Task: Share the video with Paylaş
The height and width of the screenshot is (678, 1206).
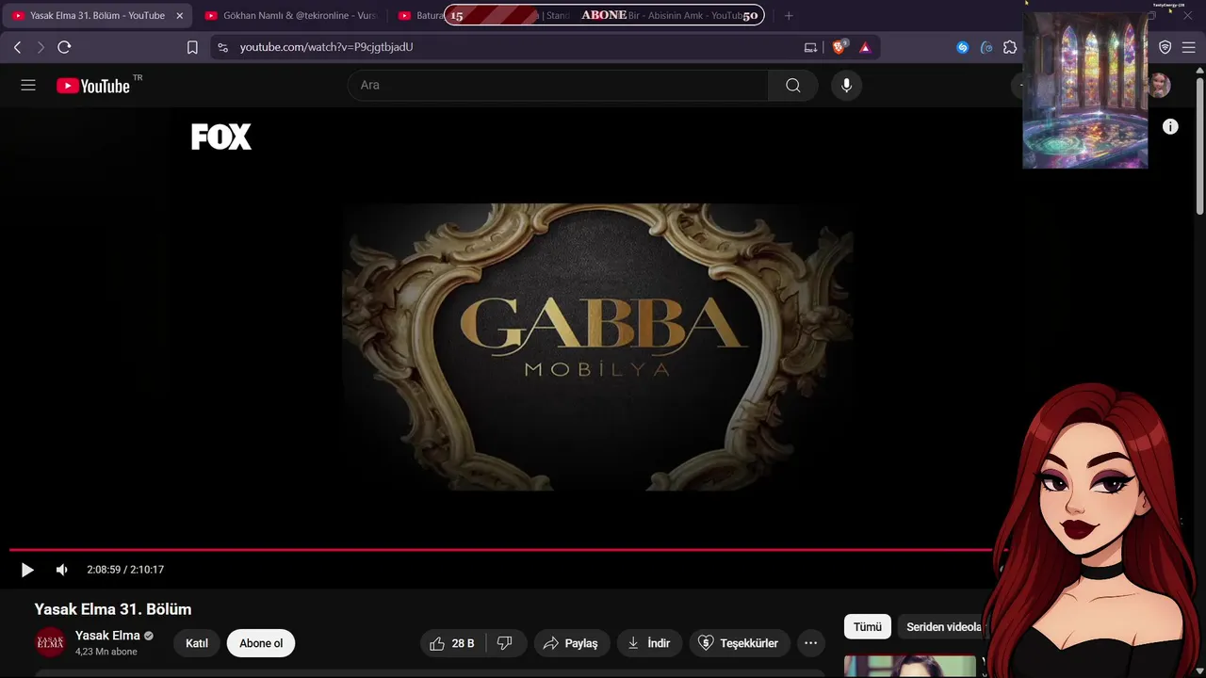Action: point(572,643)
